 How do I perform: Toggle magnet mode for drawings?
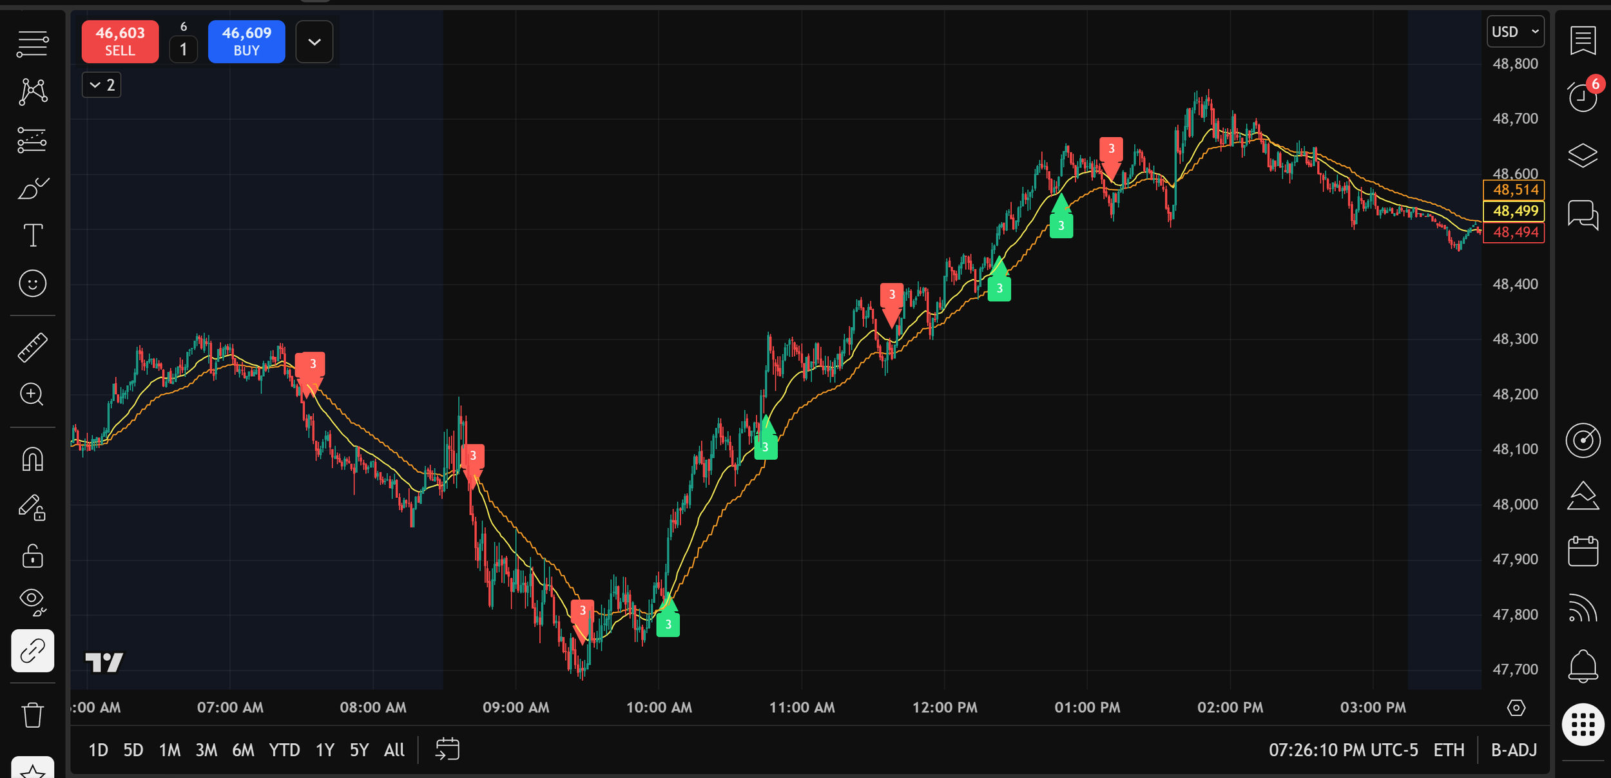point(32,459)
